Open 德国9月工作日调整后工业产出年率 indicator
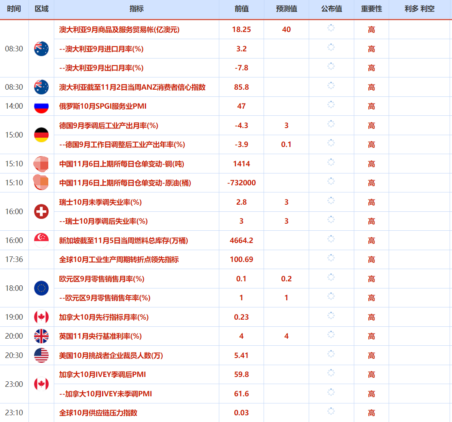Screen dimensions: 452x422 click(x=122, y=145)
